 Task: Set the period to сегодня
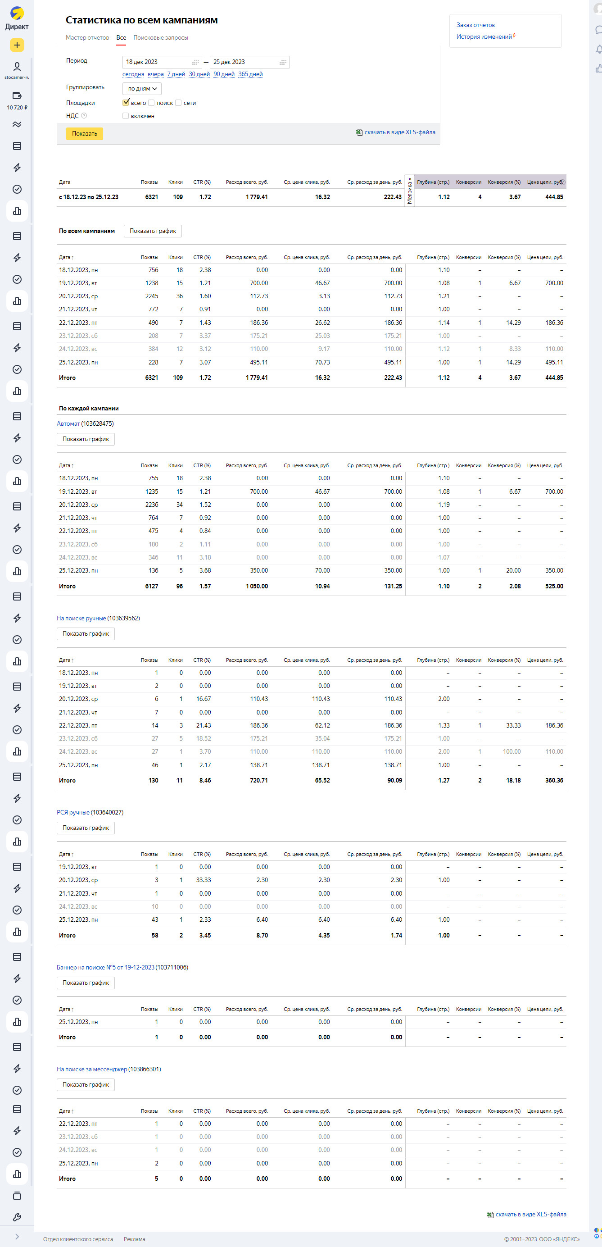pyautogui.click(x=133, y=74)
